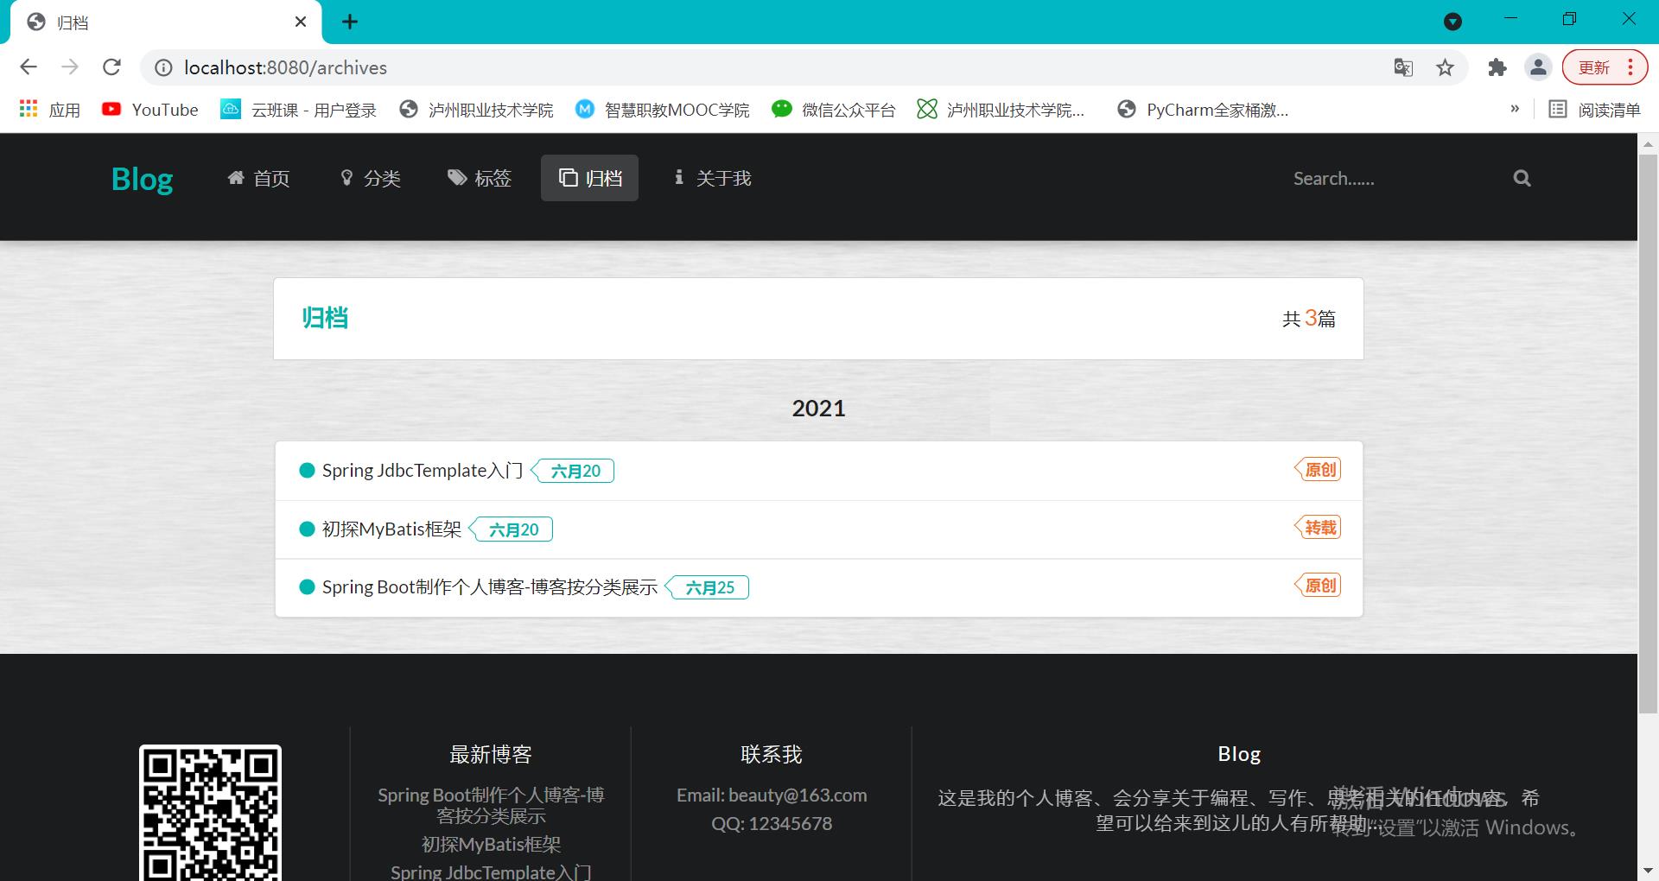Viewport: 1659px width, 881px height.
Task: Open the 云班课 - 用户登录 bookmark
Action: click(x=299, y=110)
